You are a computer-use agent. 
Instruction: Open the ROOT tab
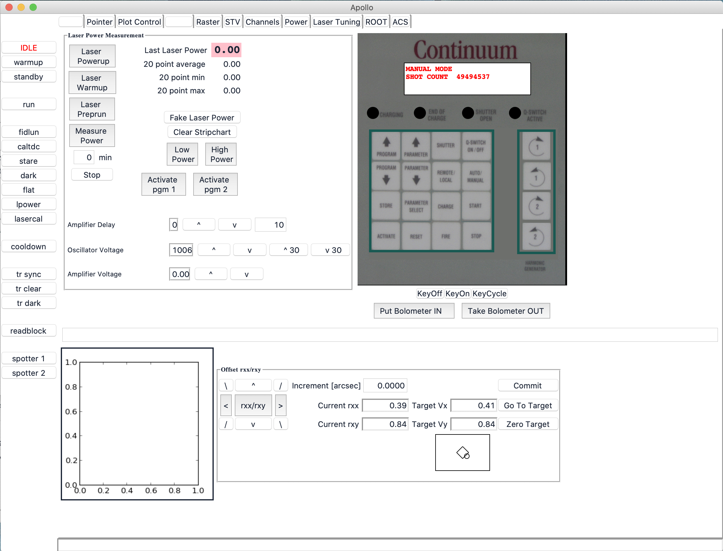376,22
